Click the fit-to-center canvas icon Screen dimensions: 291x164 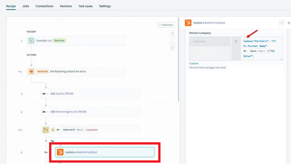pyautogui.click(x=172, y=48)
